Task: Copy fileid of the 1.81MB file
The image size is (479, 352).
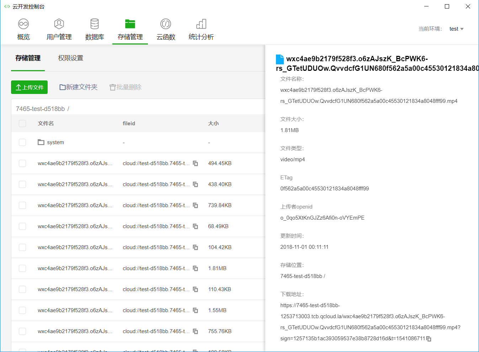Action: [195, 268]
